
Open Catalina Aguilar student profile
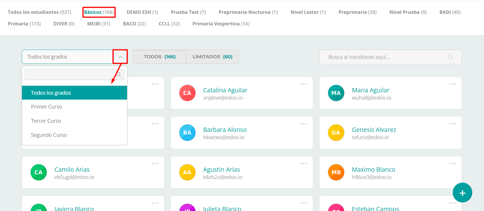tap(225, 90)
